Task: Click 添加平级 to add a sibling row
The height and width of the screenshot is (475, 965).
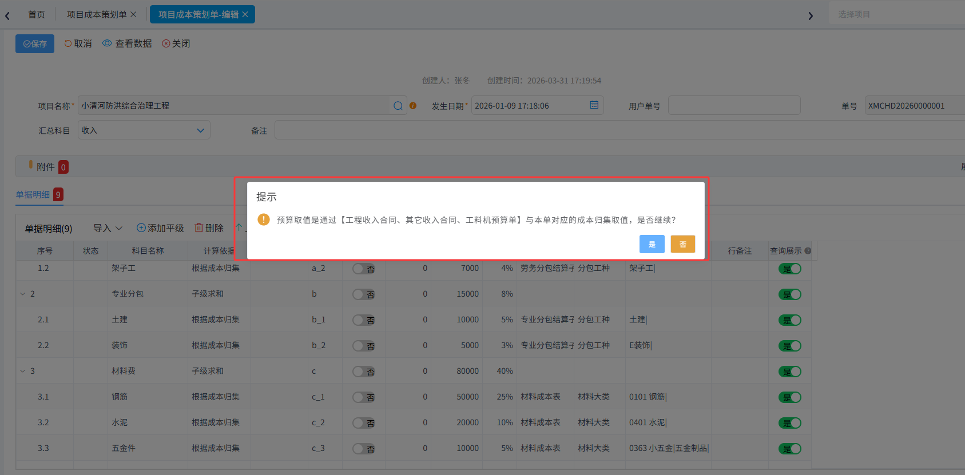Action: pos(160,228)
